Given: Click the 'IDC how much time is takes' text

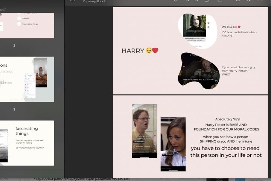Looking at the screenshot, I should (x=239, y=32).
